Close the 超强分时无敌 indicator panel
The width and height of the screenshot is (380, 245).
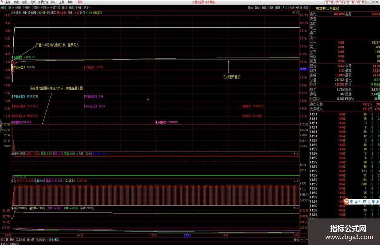[298, 154]
